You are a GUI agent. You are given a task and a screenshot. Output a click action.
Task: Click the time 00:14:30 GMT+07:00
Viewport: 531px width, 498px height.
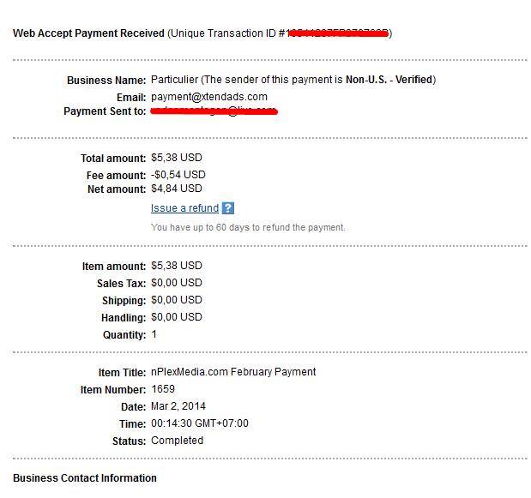point(200,423)
